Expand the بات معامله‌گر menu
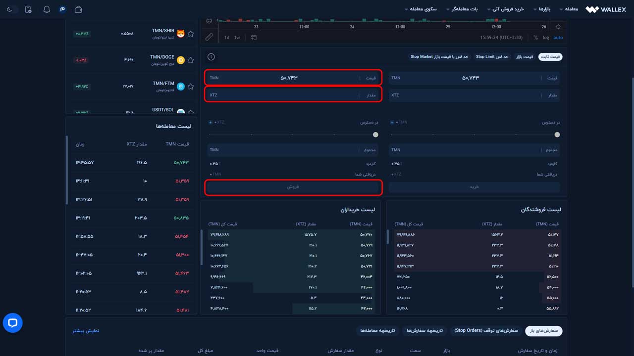Screen dimensions: 634x356 462,9
